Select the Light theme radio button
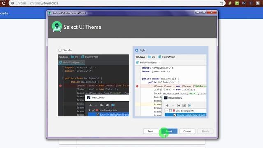 tap(137, 50)
